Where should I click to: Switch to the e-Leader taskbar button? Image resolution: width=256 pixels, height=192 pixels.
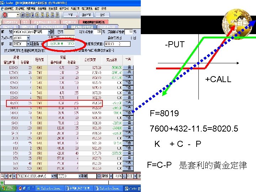(132, 188)
